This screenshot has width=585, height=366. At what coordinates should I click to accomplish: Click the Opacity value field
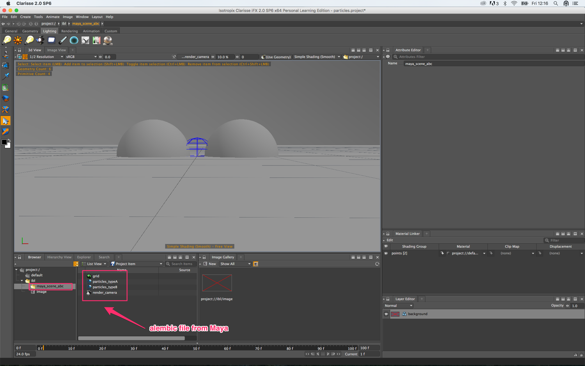point(578,306)
